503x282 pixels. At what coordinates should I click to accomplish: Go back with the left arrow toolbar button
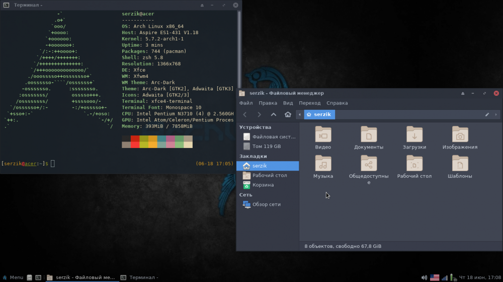245,114
